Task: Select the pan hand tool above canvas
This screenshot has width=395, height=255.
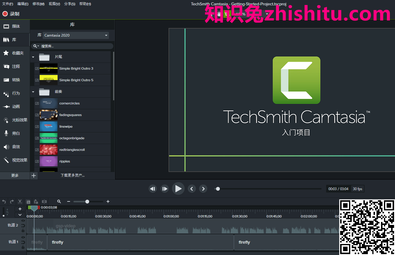Action: click(x=219, y=14)
